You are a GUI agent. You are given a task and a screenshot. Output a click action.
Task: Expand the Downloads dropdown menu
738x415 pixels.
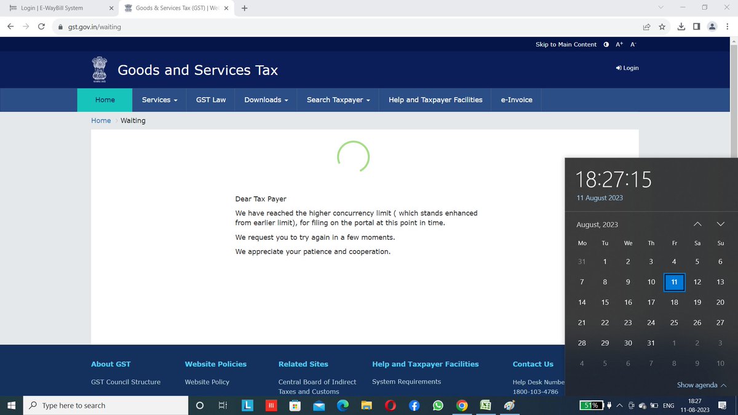tap(266, 100)
